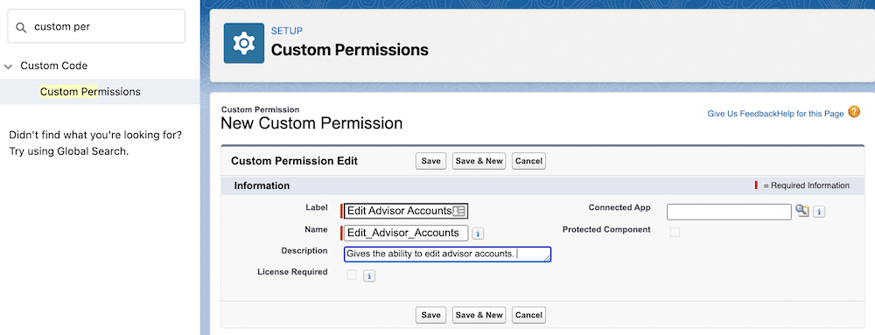Click the Label input field
The height and width of the screenshot is (335, 875).
(406, 211)
